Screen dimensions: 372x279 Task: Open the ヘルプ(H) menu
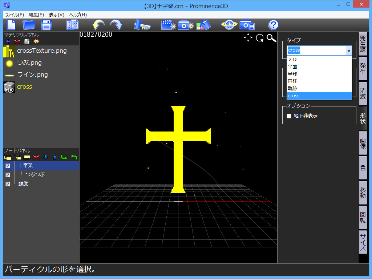pyautogui.click(x=78, y=15)
